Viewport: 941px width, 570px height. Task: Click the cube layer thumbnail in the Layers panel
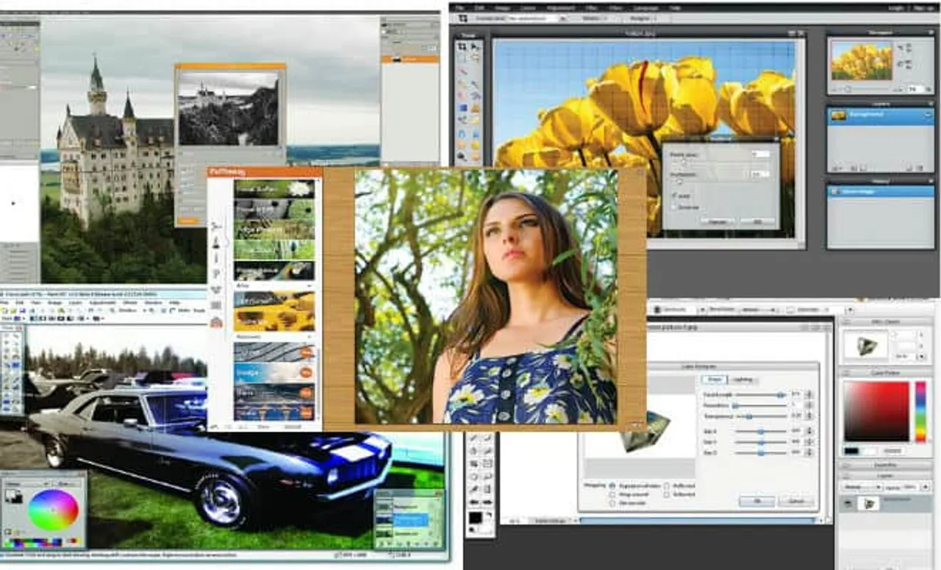[870, 504]
